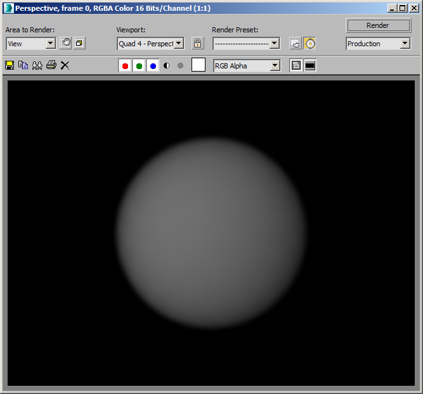
Task: Open the Production render mode dropdown
Action: point(378,43)
